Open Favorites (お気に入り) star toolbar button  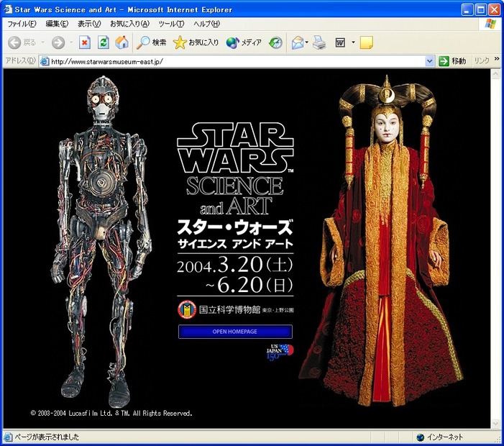point(196,42)
